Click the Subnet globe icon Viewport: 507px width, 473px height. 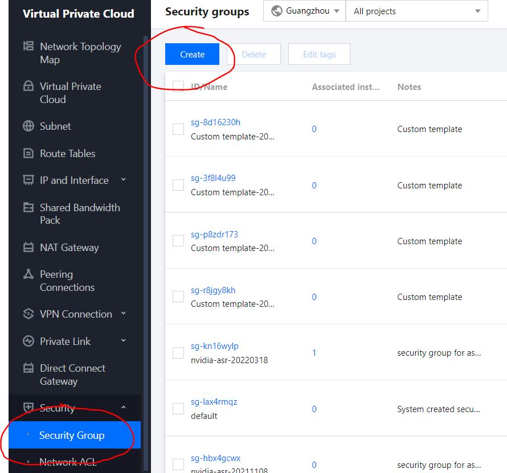coord(28,126)
